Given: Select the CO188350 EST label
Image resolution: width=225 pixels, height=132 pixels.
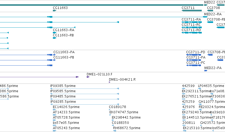Looking at the screenshot, I should pos(120,123).
